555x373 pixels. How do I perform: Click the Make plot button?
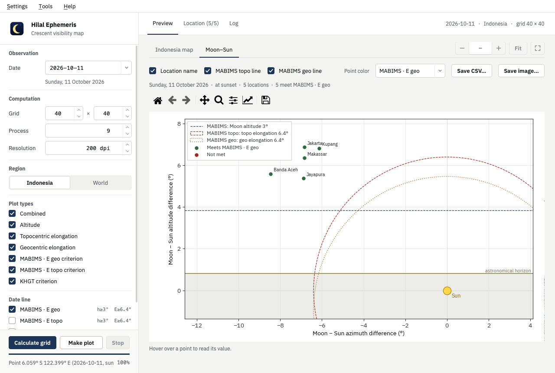[81, 343]
